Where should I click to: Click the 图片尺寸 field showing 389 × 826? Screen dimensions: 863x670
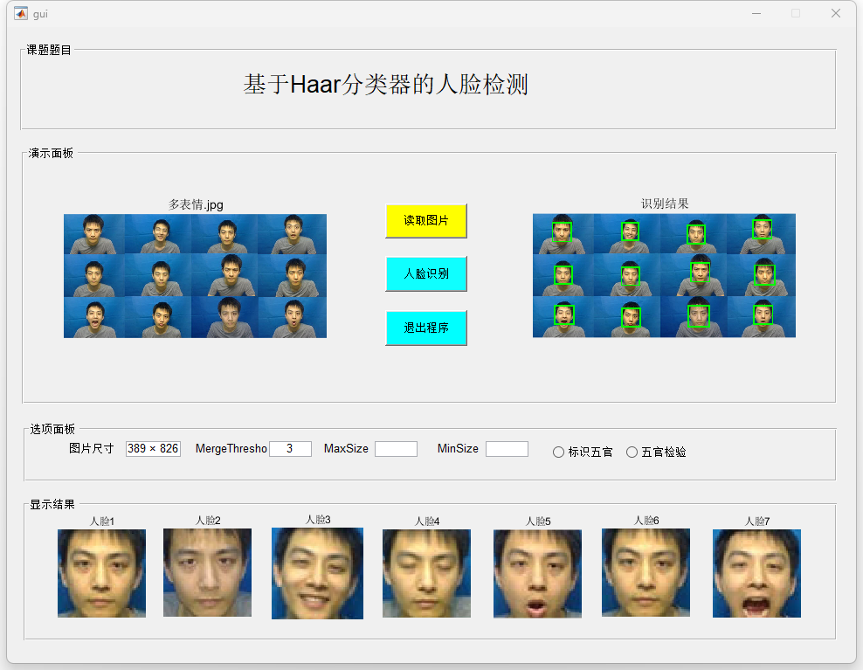coord(153,449)
